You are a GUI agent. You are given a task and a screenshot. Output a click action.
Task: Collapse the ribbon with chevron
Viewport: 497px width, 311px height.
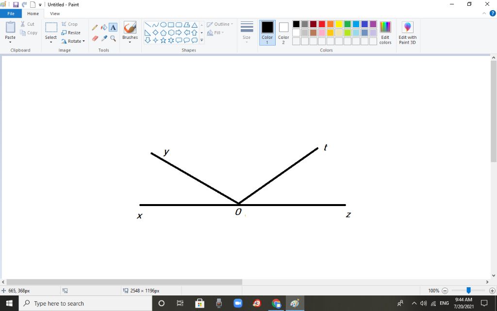pyautogui.click(x=484, y=13)
